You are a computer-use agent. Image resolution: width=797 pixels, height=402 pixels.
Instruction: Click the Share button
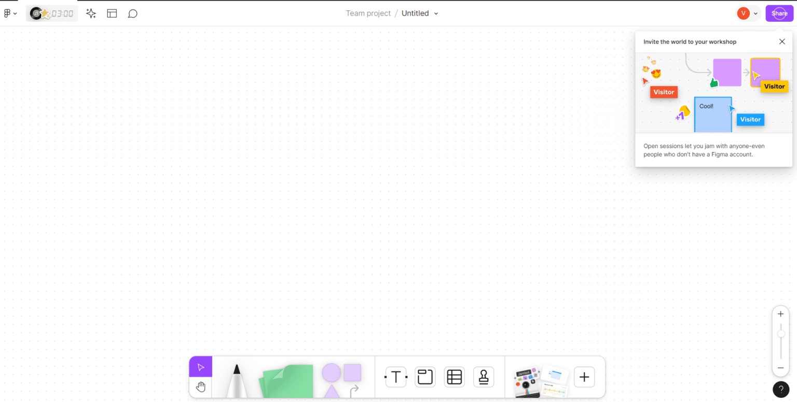coord(779,13)
